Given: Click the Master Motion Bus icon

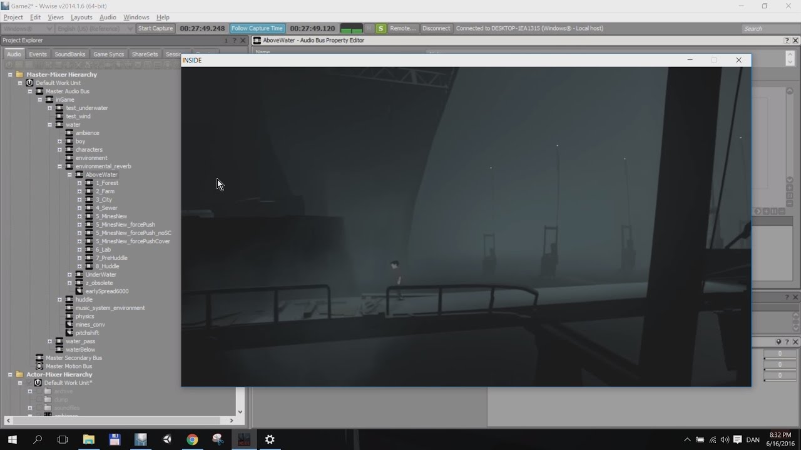Looking at the screenshot, I should [x=39, y=366].
